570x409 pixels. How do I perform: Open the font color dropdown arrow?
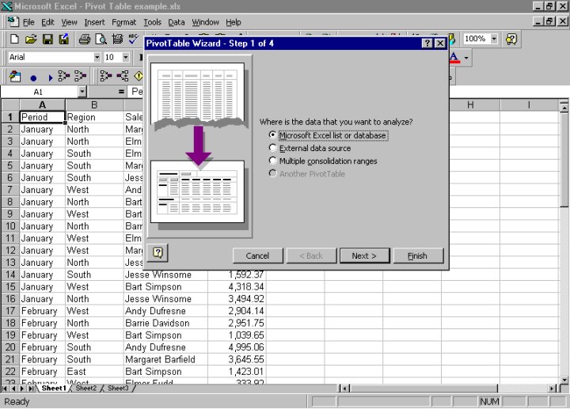pyautogui.click(x=466, y=58)
